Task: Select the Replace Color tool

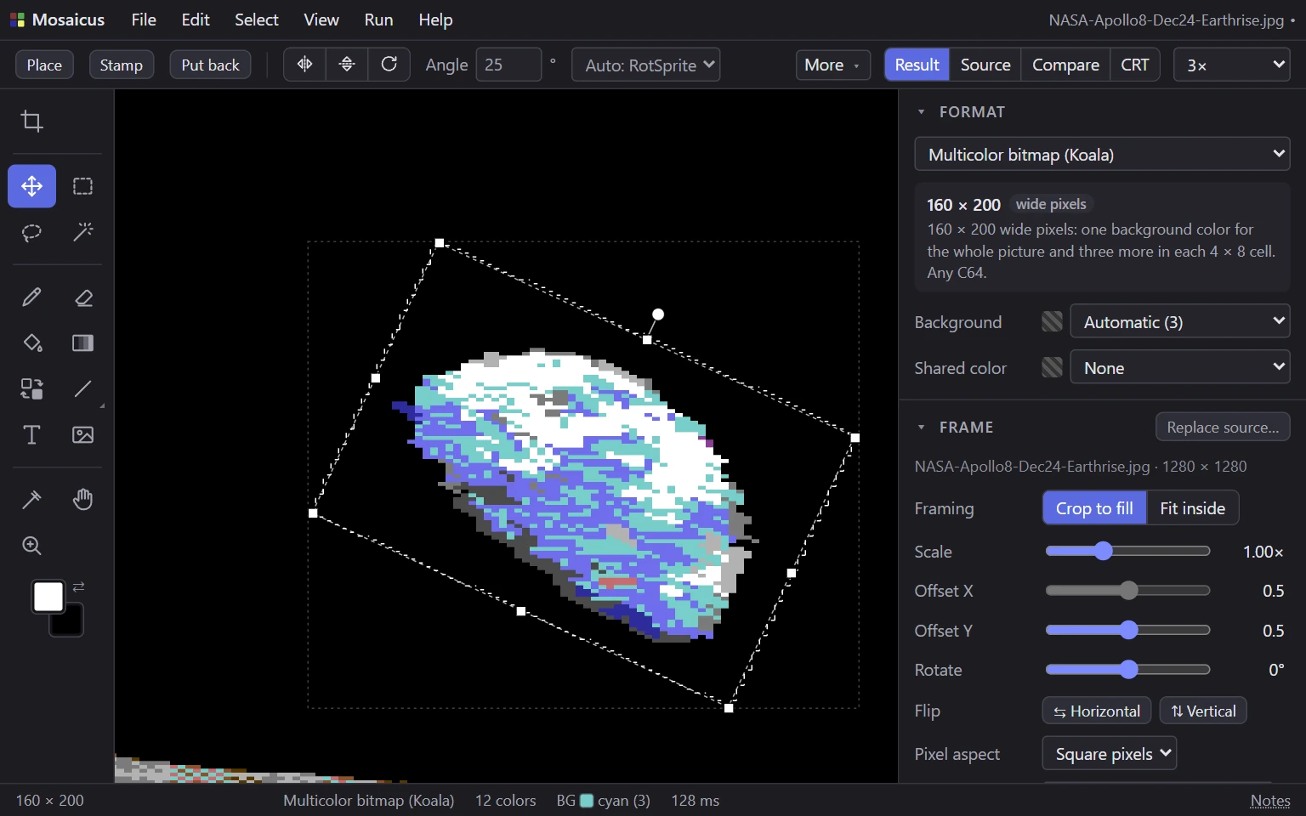Action: tap(32, 389)
